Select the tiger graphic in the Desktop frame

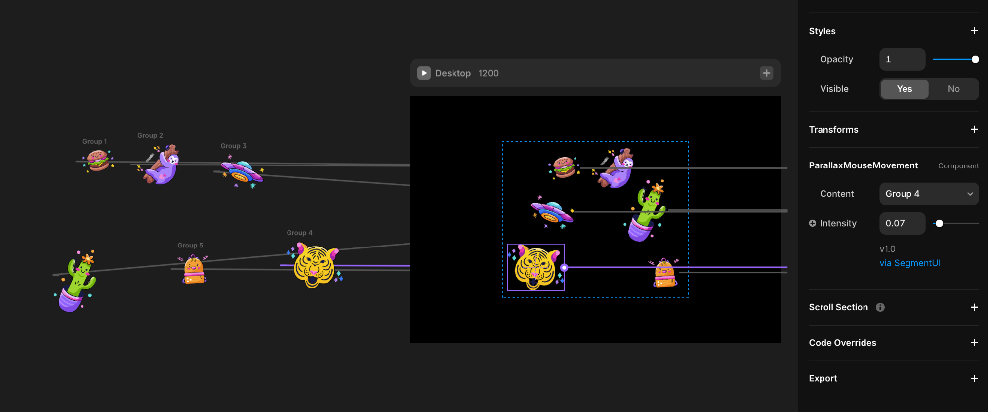point(535,267)
